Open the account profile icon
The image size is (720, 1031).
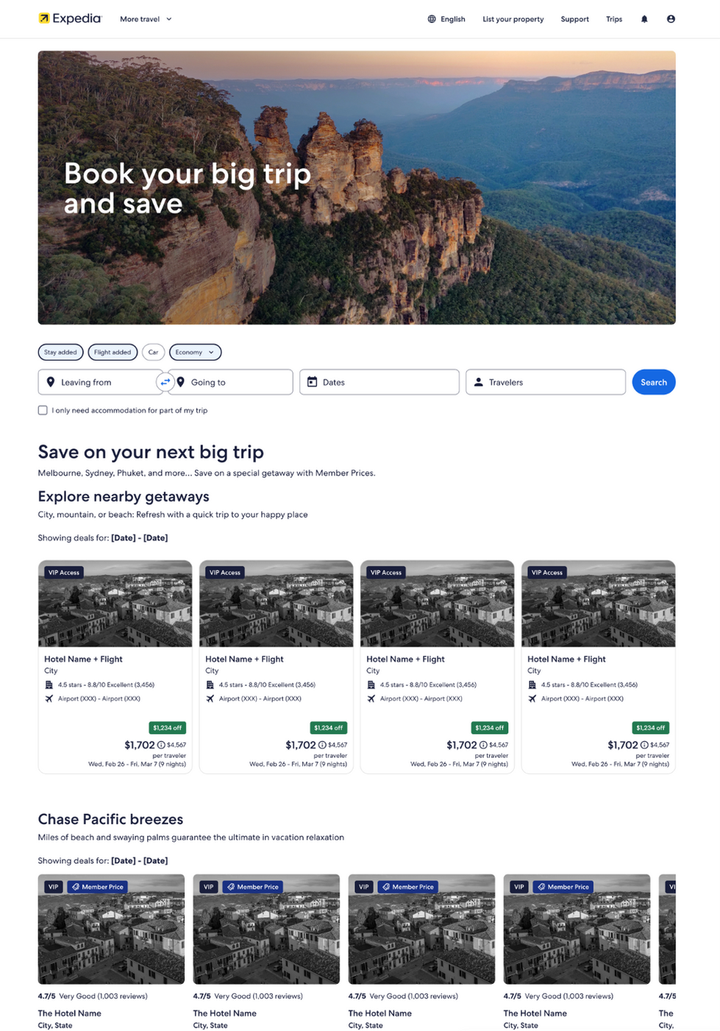click(x=671, y=19)
